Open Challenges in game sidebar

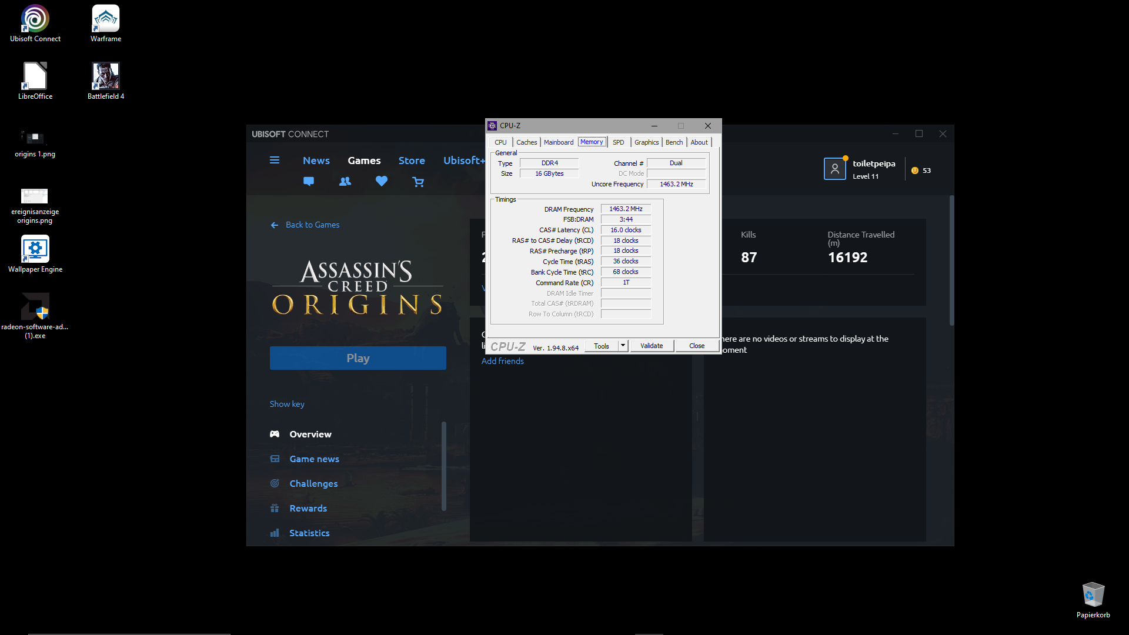point(313,483)
